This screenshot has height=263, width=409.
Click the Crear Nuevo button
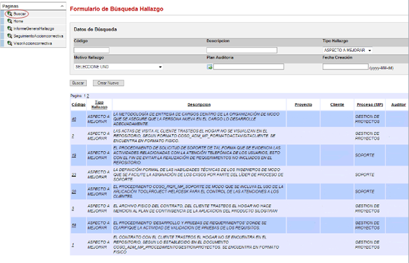(x=108, y=83)
